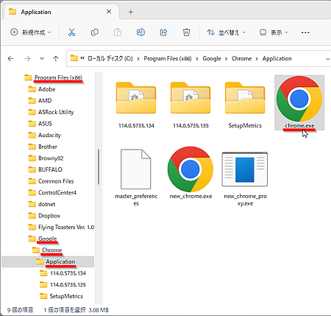This screenshot has height=316, width=331.
Task: Add a new tab with plus button
Action: (131, 12)
